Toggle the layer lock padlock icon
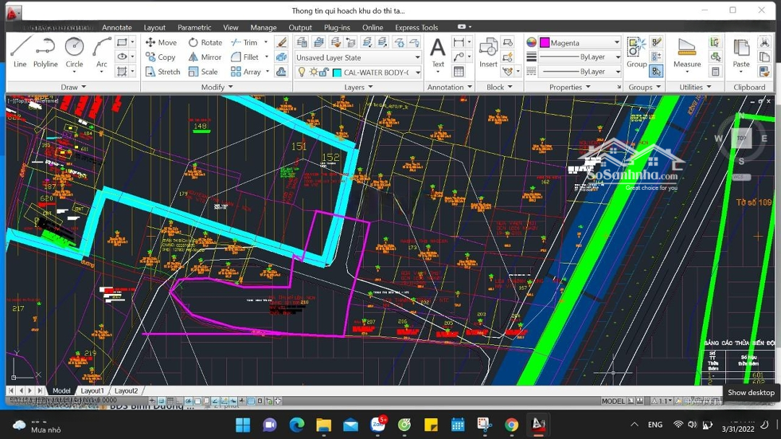781x439 pixels. pyautogui.click(x=324, y=72)
